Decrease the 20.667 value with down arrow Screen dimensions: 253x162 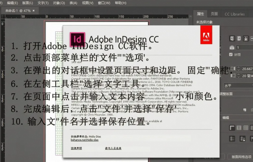click(239, 70)
